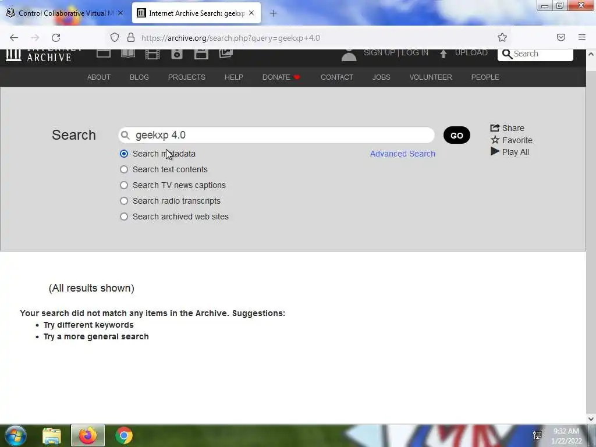Click the upload arrow icon
The height and width of the screenshot is (447, 596).
(443, 54)
